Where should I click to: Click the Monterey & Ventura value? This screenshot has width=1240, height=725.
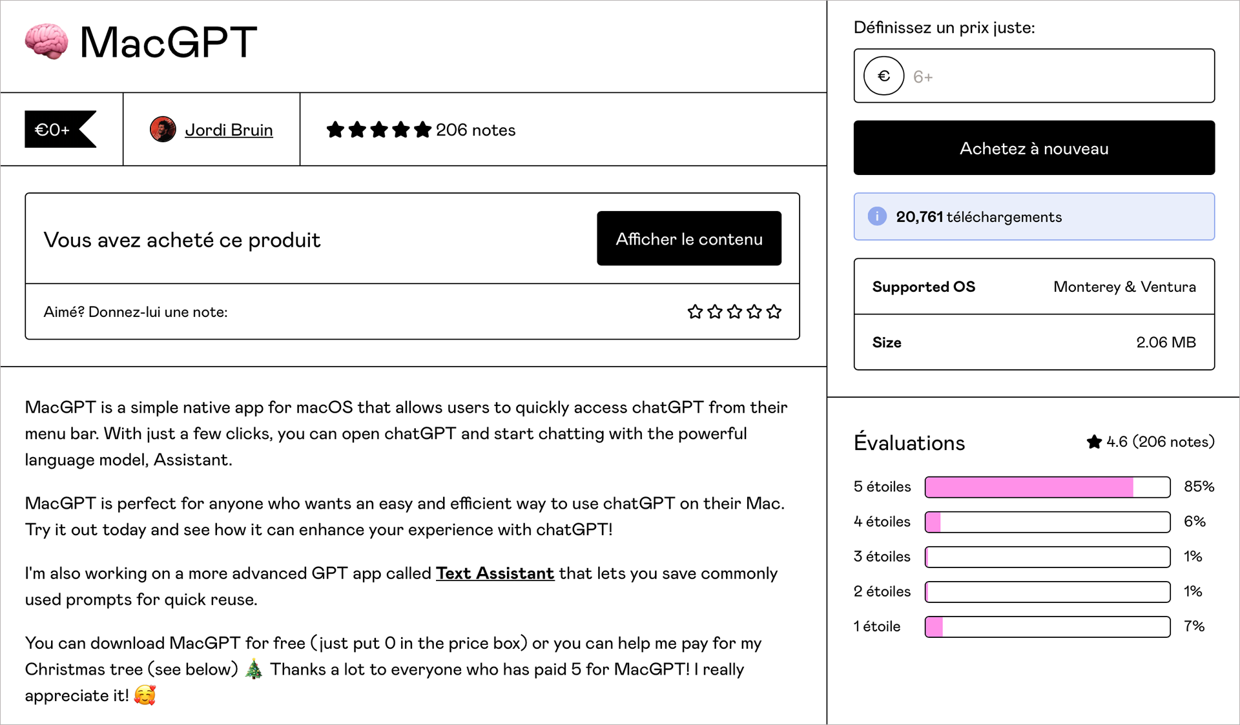point(1124,287)
